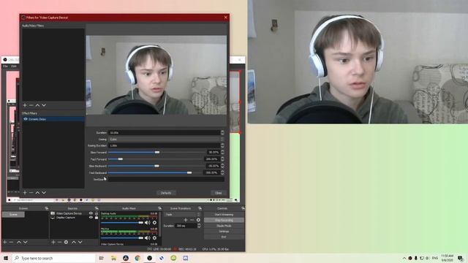Click Defaults button in filters dialog
The height and width of the screenshot is (263, 468).
[x=166, y=193]
